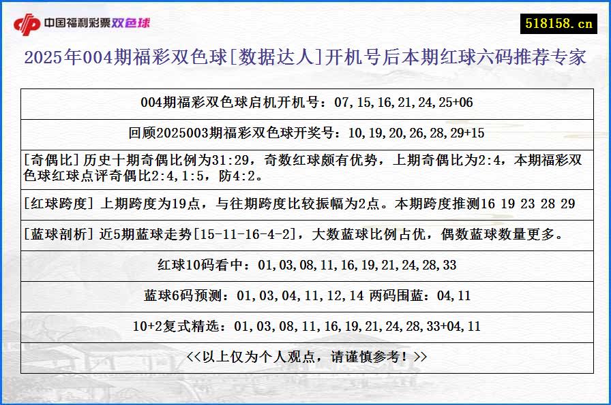Click the 蓝球6码预测 blue ball row
Viewport: 611px width, 405px height.
coord(305,296)
